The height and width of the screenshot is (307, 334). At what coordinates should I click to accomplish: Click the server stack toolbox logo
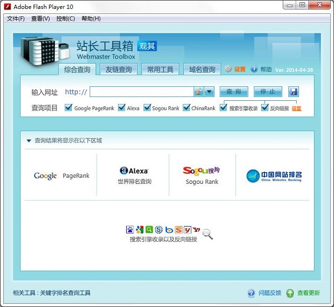(45, 51)
